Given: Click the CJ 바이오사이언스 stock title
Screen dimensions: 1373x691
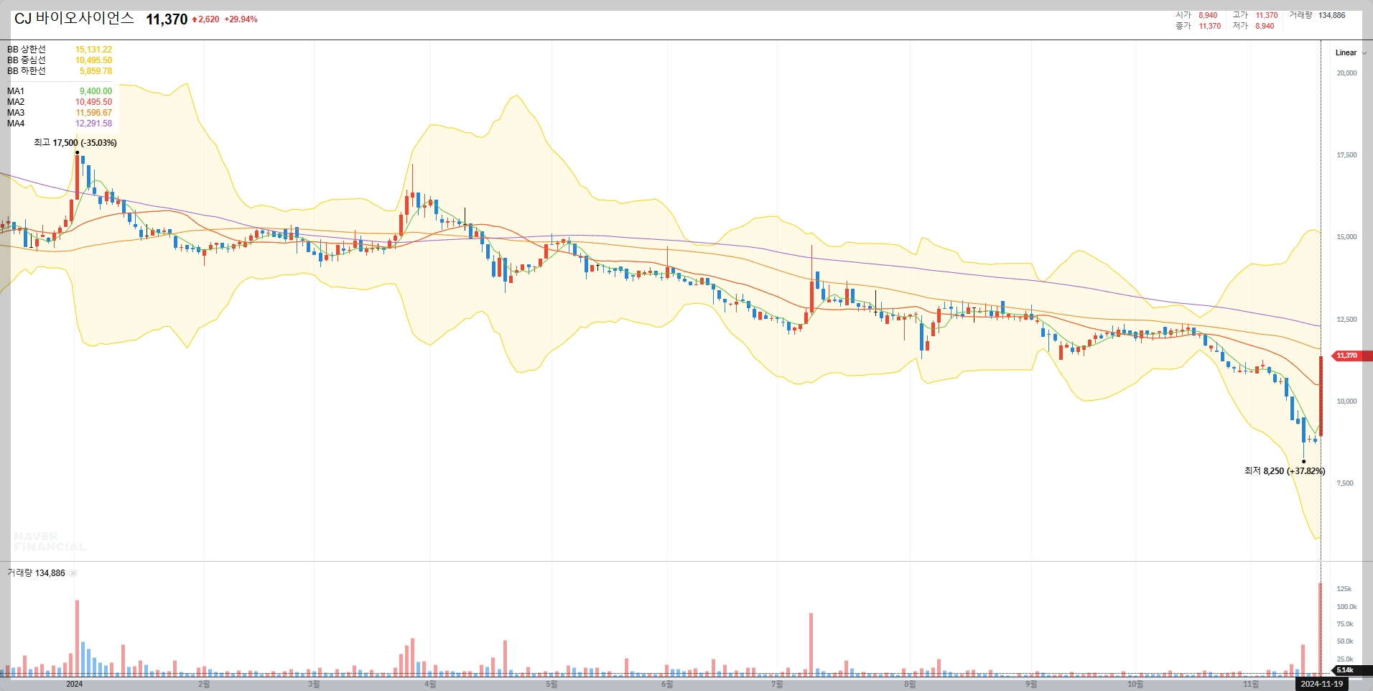Looking at the screenshot, I should [74, 19].
